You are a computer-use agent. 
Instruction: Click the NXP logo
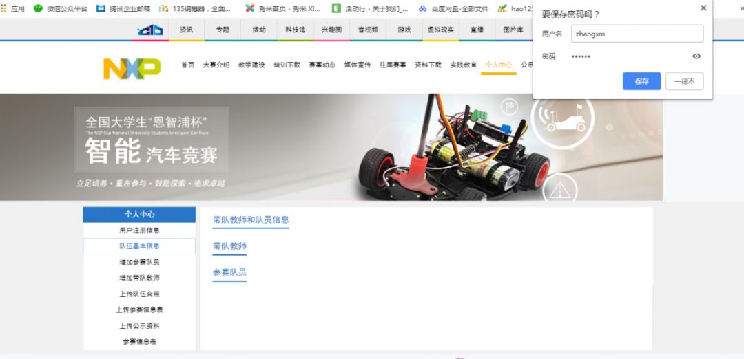point(132,69)
